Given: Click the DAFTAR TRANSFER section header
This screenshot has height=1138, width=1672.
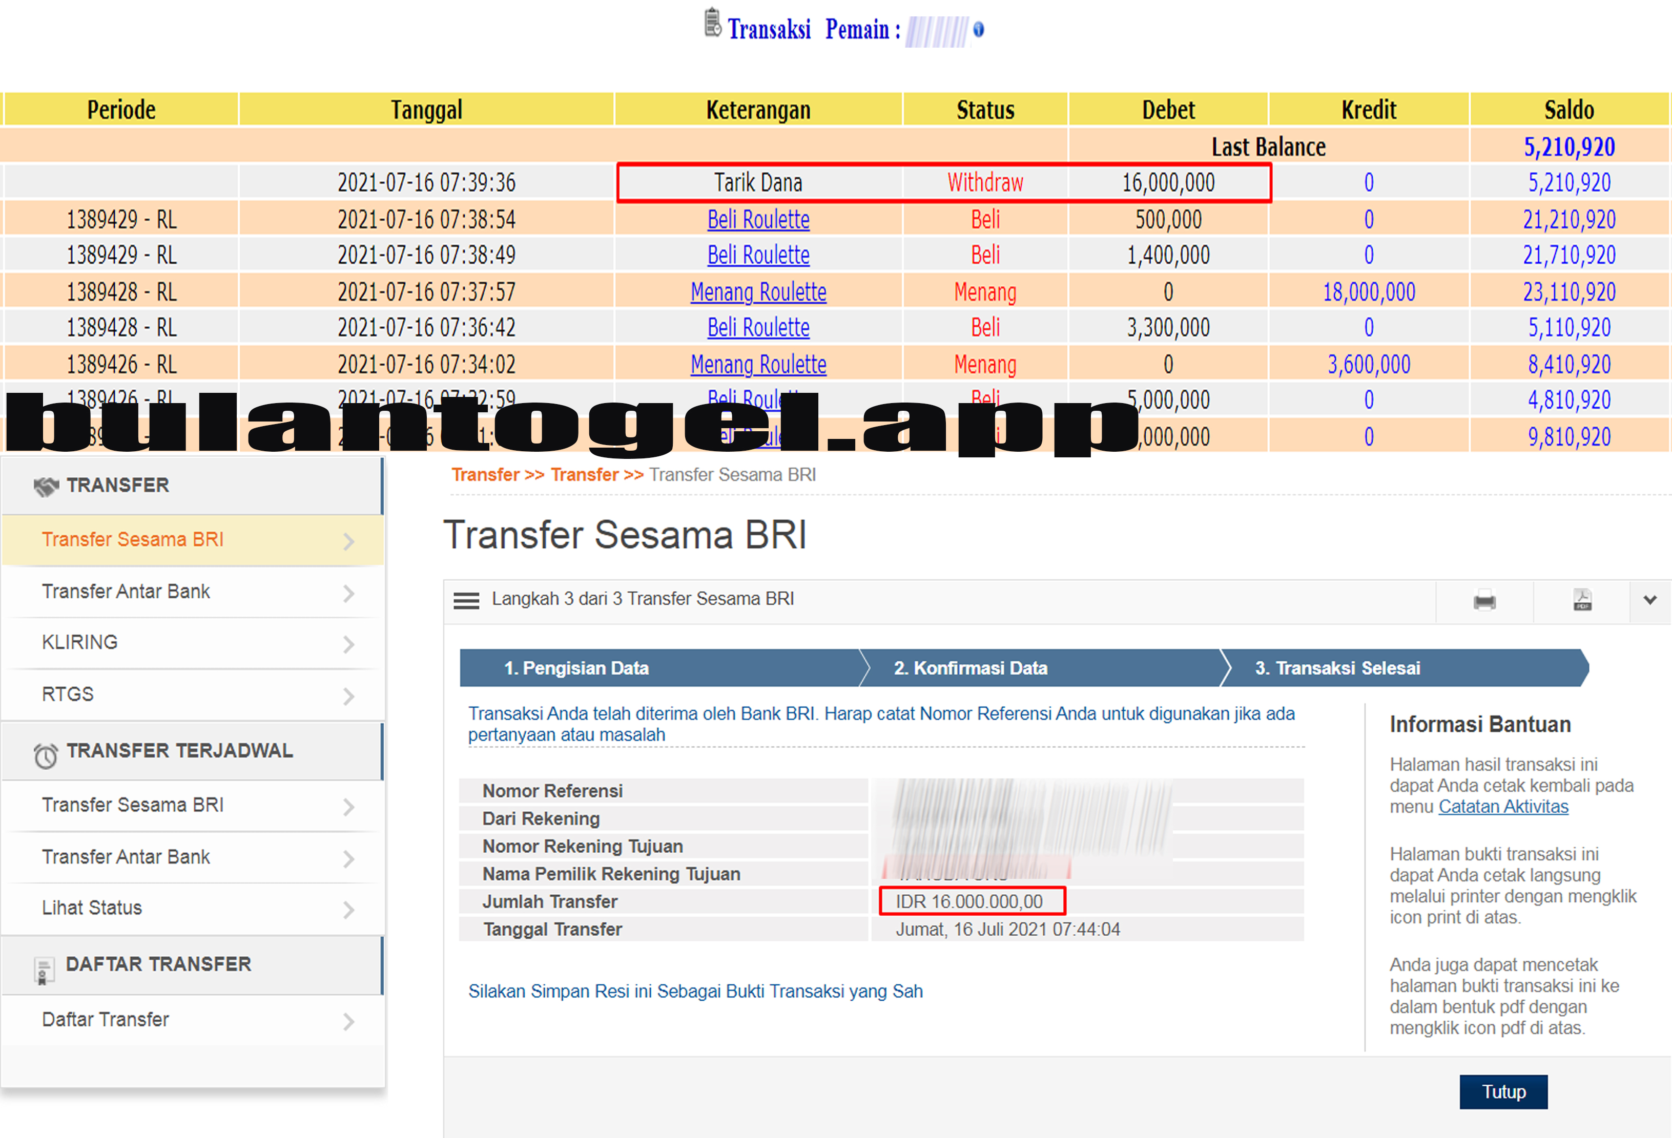Looking at the screenshot, I should (x=192, y=965).
